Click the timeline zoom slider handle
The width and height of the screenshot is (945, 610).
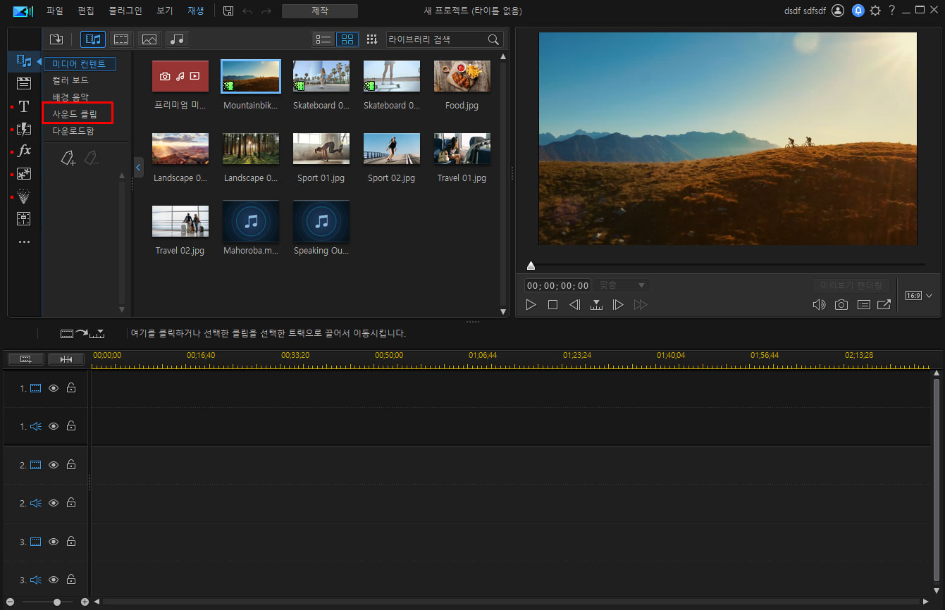tap(57, 602)
